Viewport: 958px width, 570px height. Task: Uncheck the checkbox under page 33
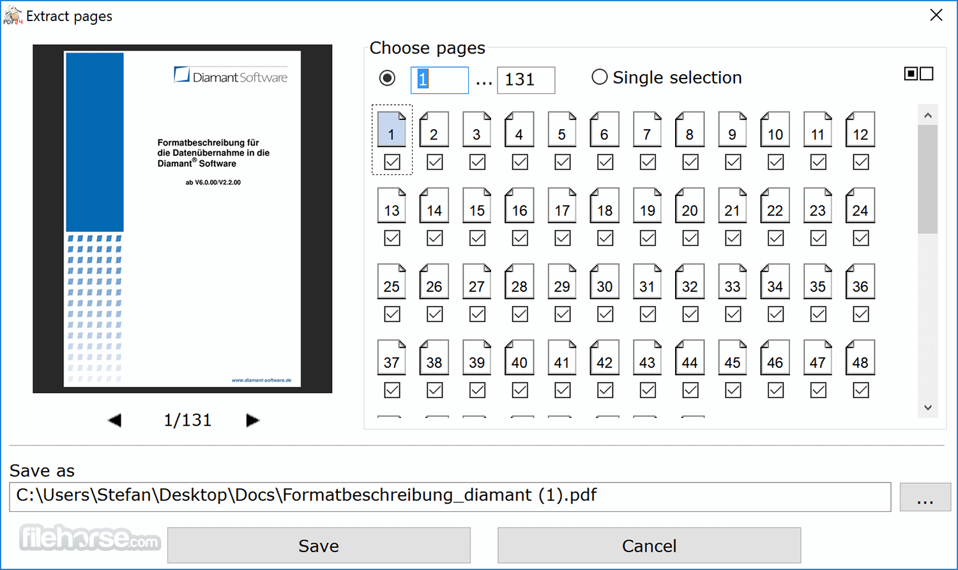click(733, 314)
